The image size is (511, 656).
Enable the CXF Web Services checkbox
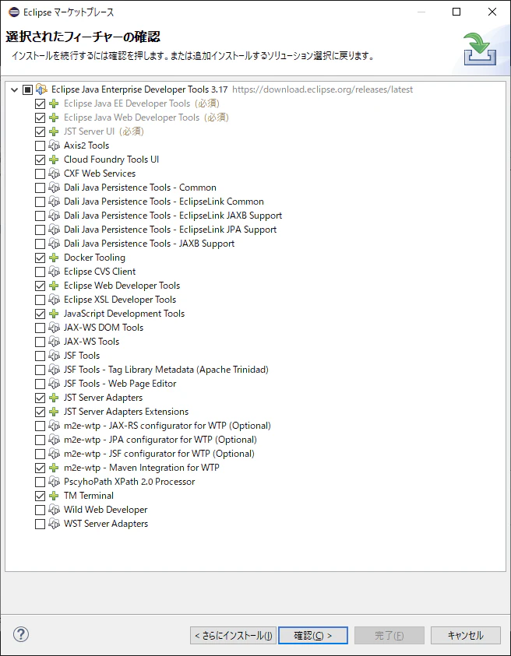(40, 174)
